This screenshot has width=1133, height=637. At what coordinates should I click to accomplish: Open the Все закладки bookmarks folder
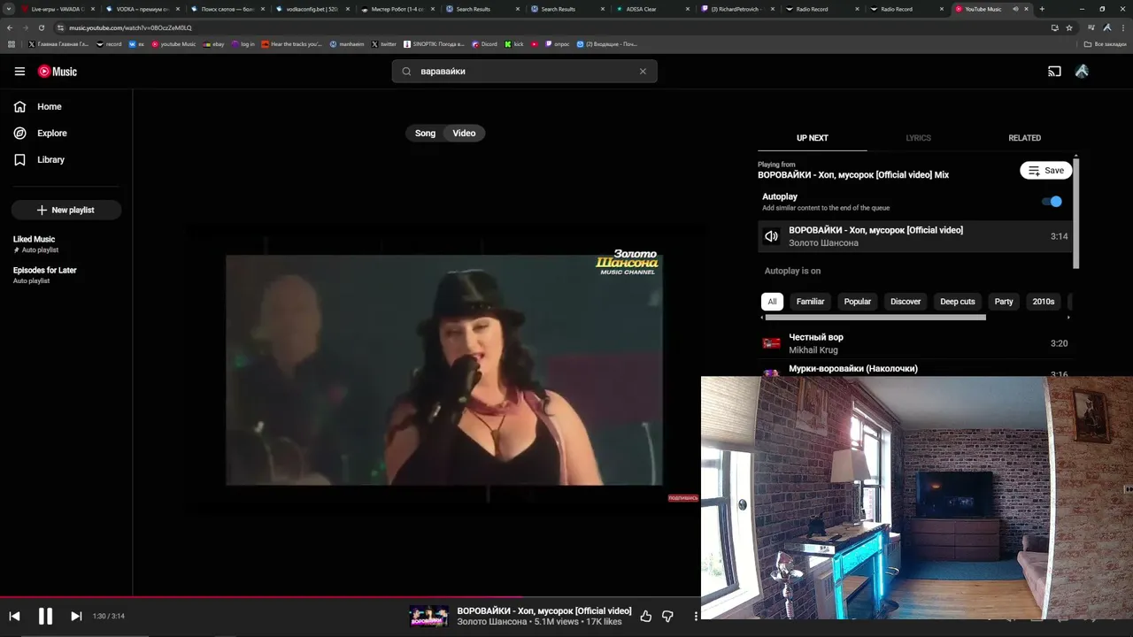(x=1106, y=44)
